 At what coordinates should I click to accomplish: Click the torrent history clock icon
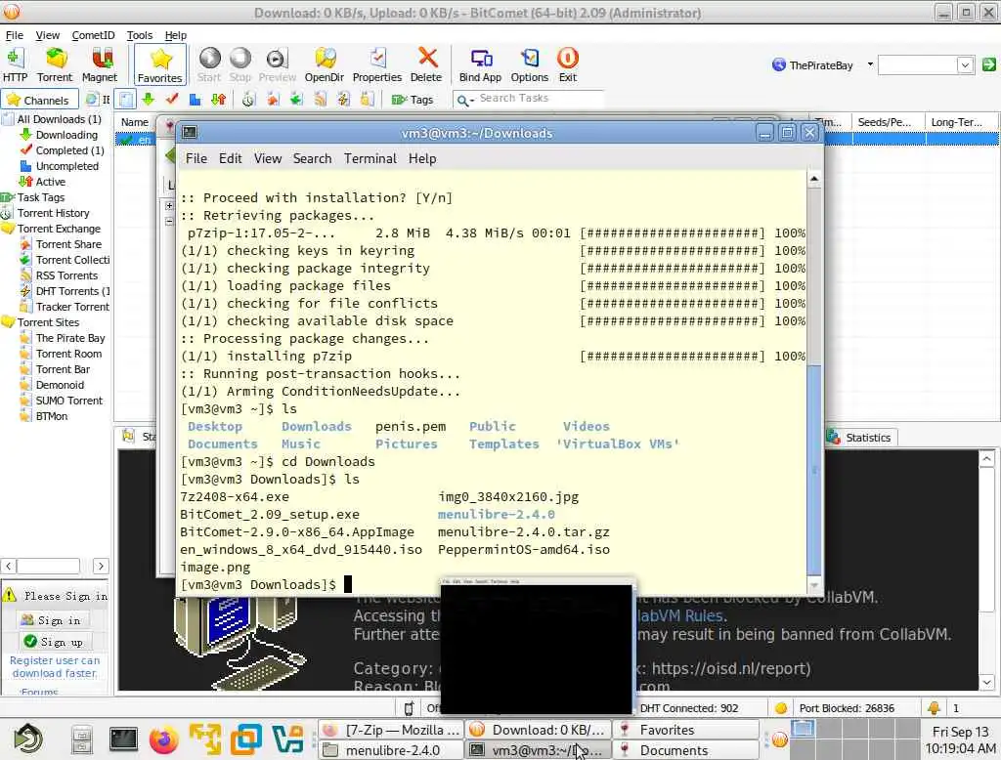249,100
